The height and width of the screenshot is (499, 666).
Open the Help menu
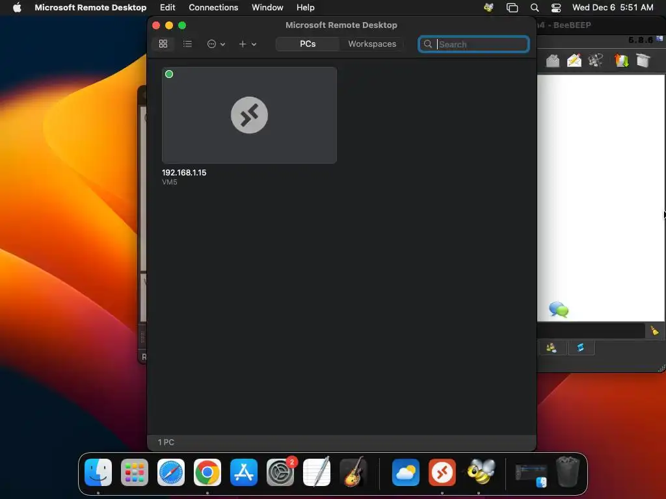pyautogui.click(x=306, y=7)
